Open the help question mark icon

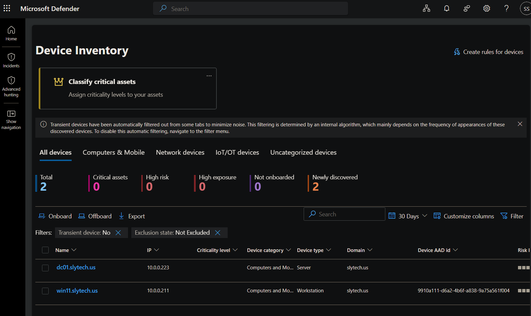tap(506, 9)
